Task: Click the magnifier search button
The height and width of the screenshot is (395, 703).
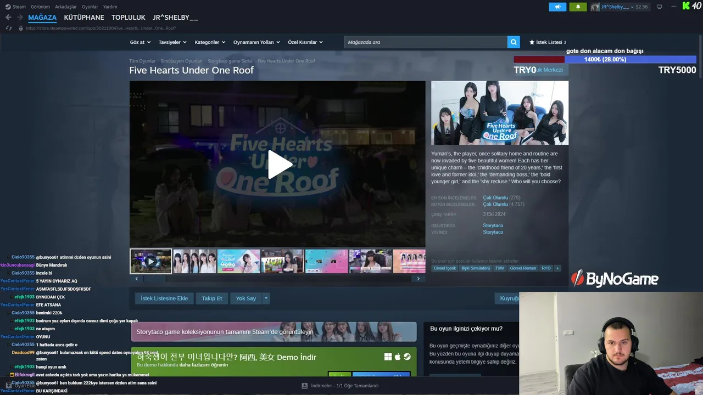Action: click(514, 42)
